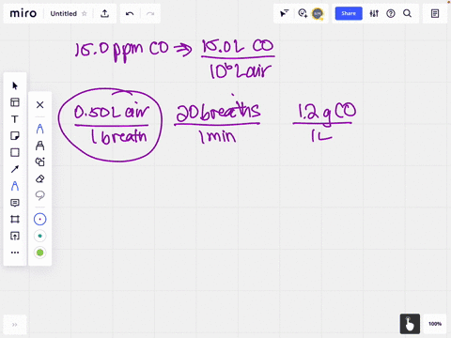The image size is (451, 338).
Task: Open the export board icon
Action: (104, 13)
